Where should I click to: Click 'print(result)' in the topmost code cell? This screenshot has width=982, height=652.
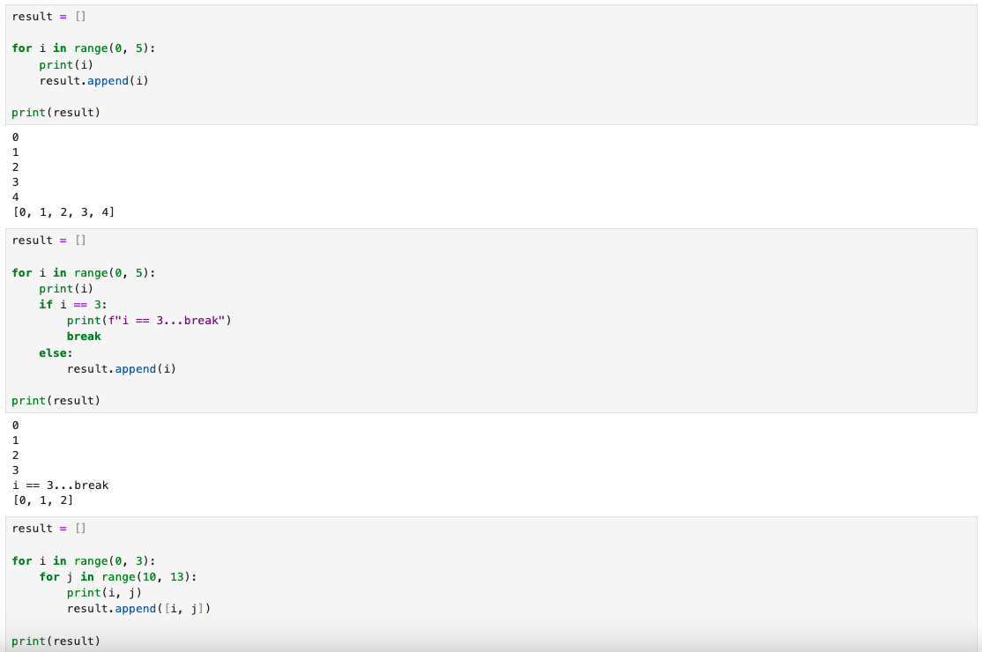pos(56,113)
